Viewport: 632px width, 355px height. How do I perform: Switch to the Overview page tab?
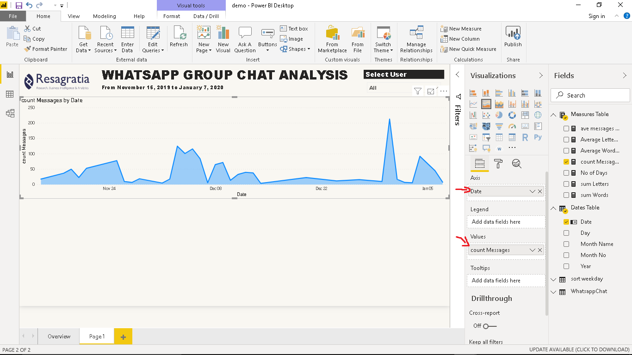(58, 337)
